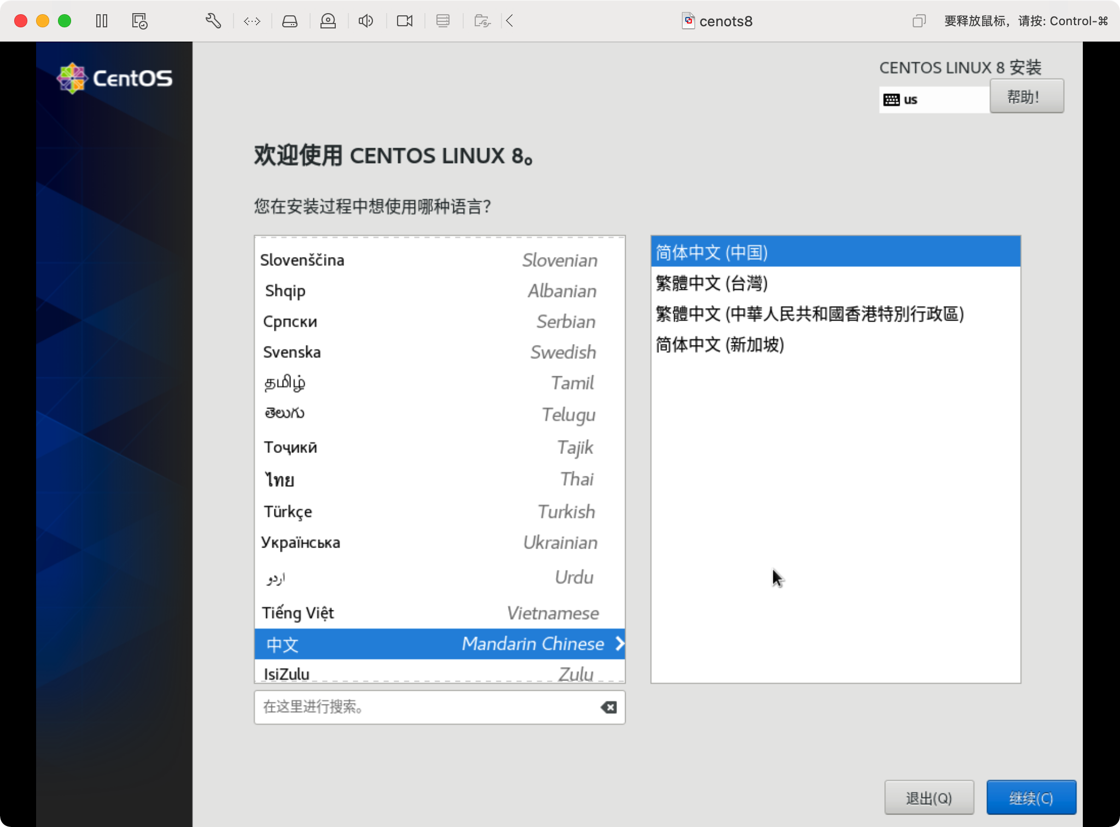Open VM settings wrench icon
Image resolution: width=1120 pixels, height=827 pixels.
(x=213, y=21)
